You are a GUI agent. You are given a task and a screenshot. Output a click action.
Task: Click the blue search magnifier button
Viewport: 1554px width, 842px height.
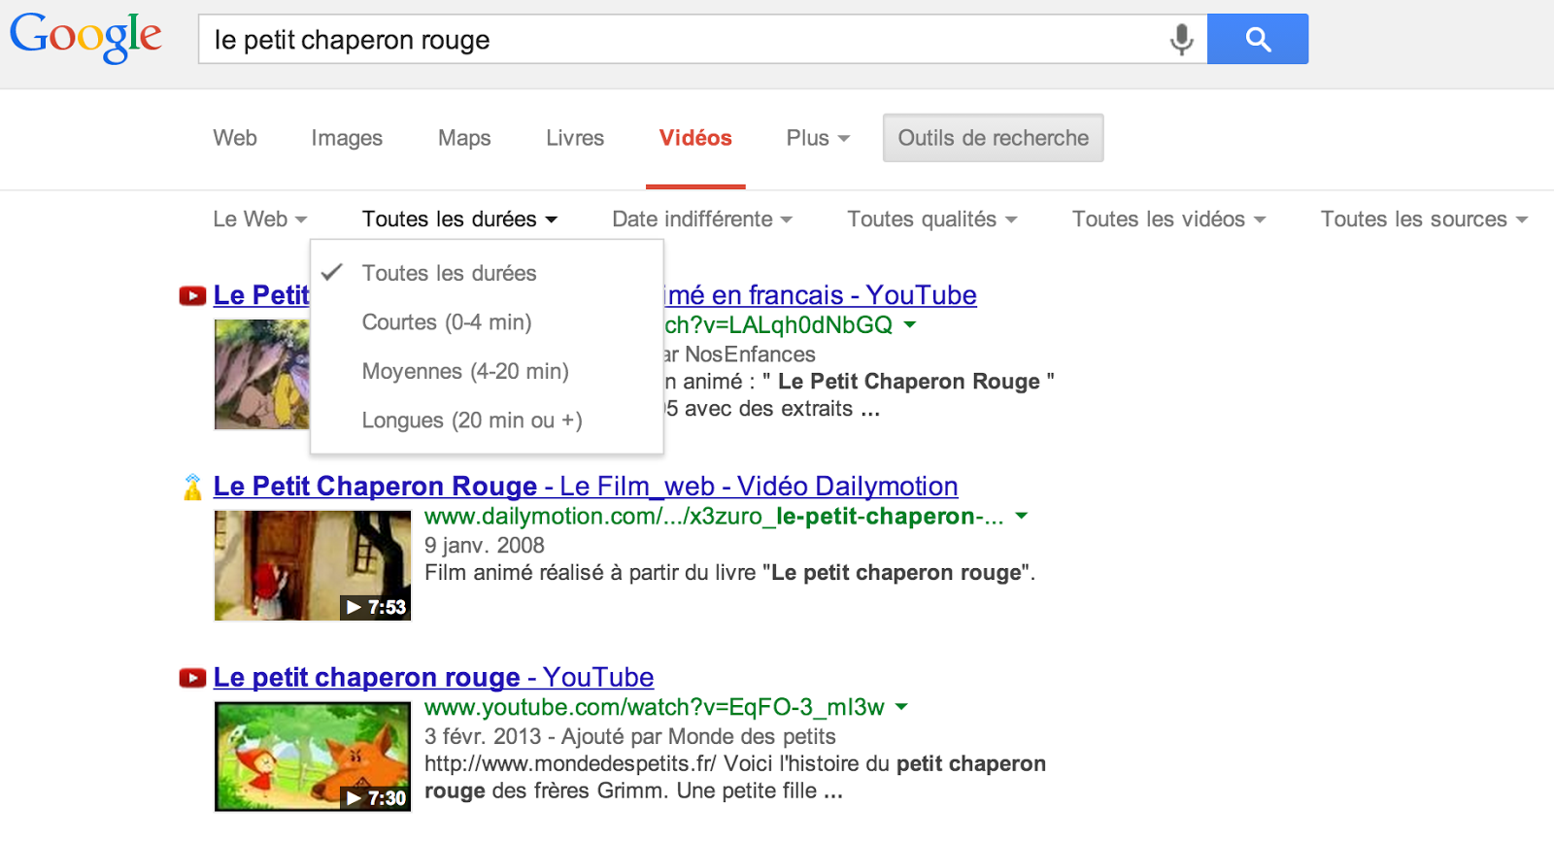[x=1258, y=39]
